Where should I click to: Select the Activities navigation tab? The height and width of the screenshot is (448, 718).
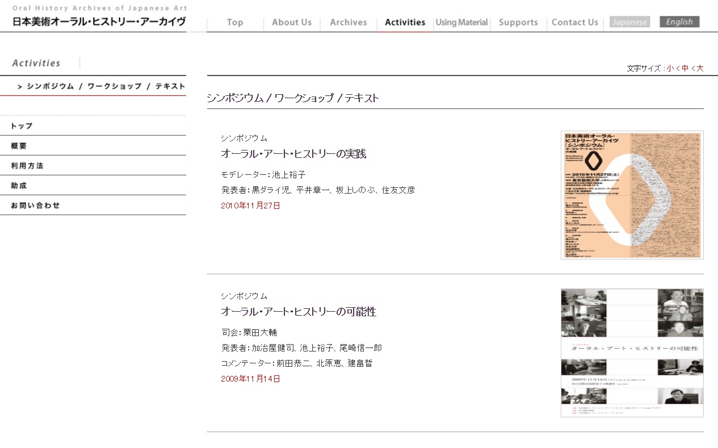tap(405, 22)
